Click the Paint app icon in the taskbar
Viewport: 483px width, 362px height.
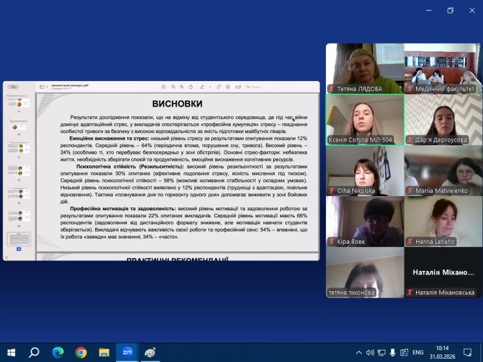150,352
